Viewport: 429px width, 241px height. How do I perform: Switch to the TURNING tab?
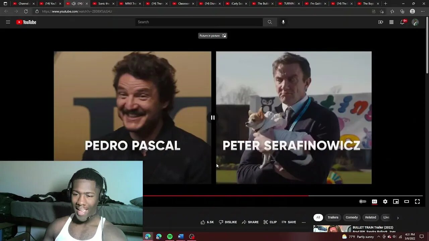[289, 3]
